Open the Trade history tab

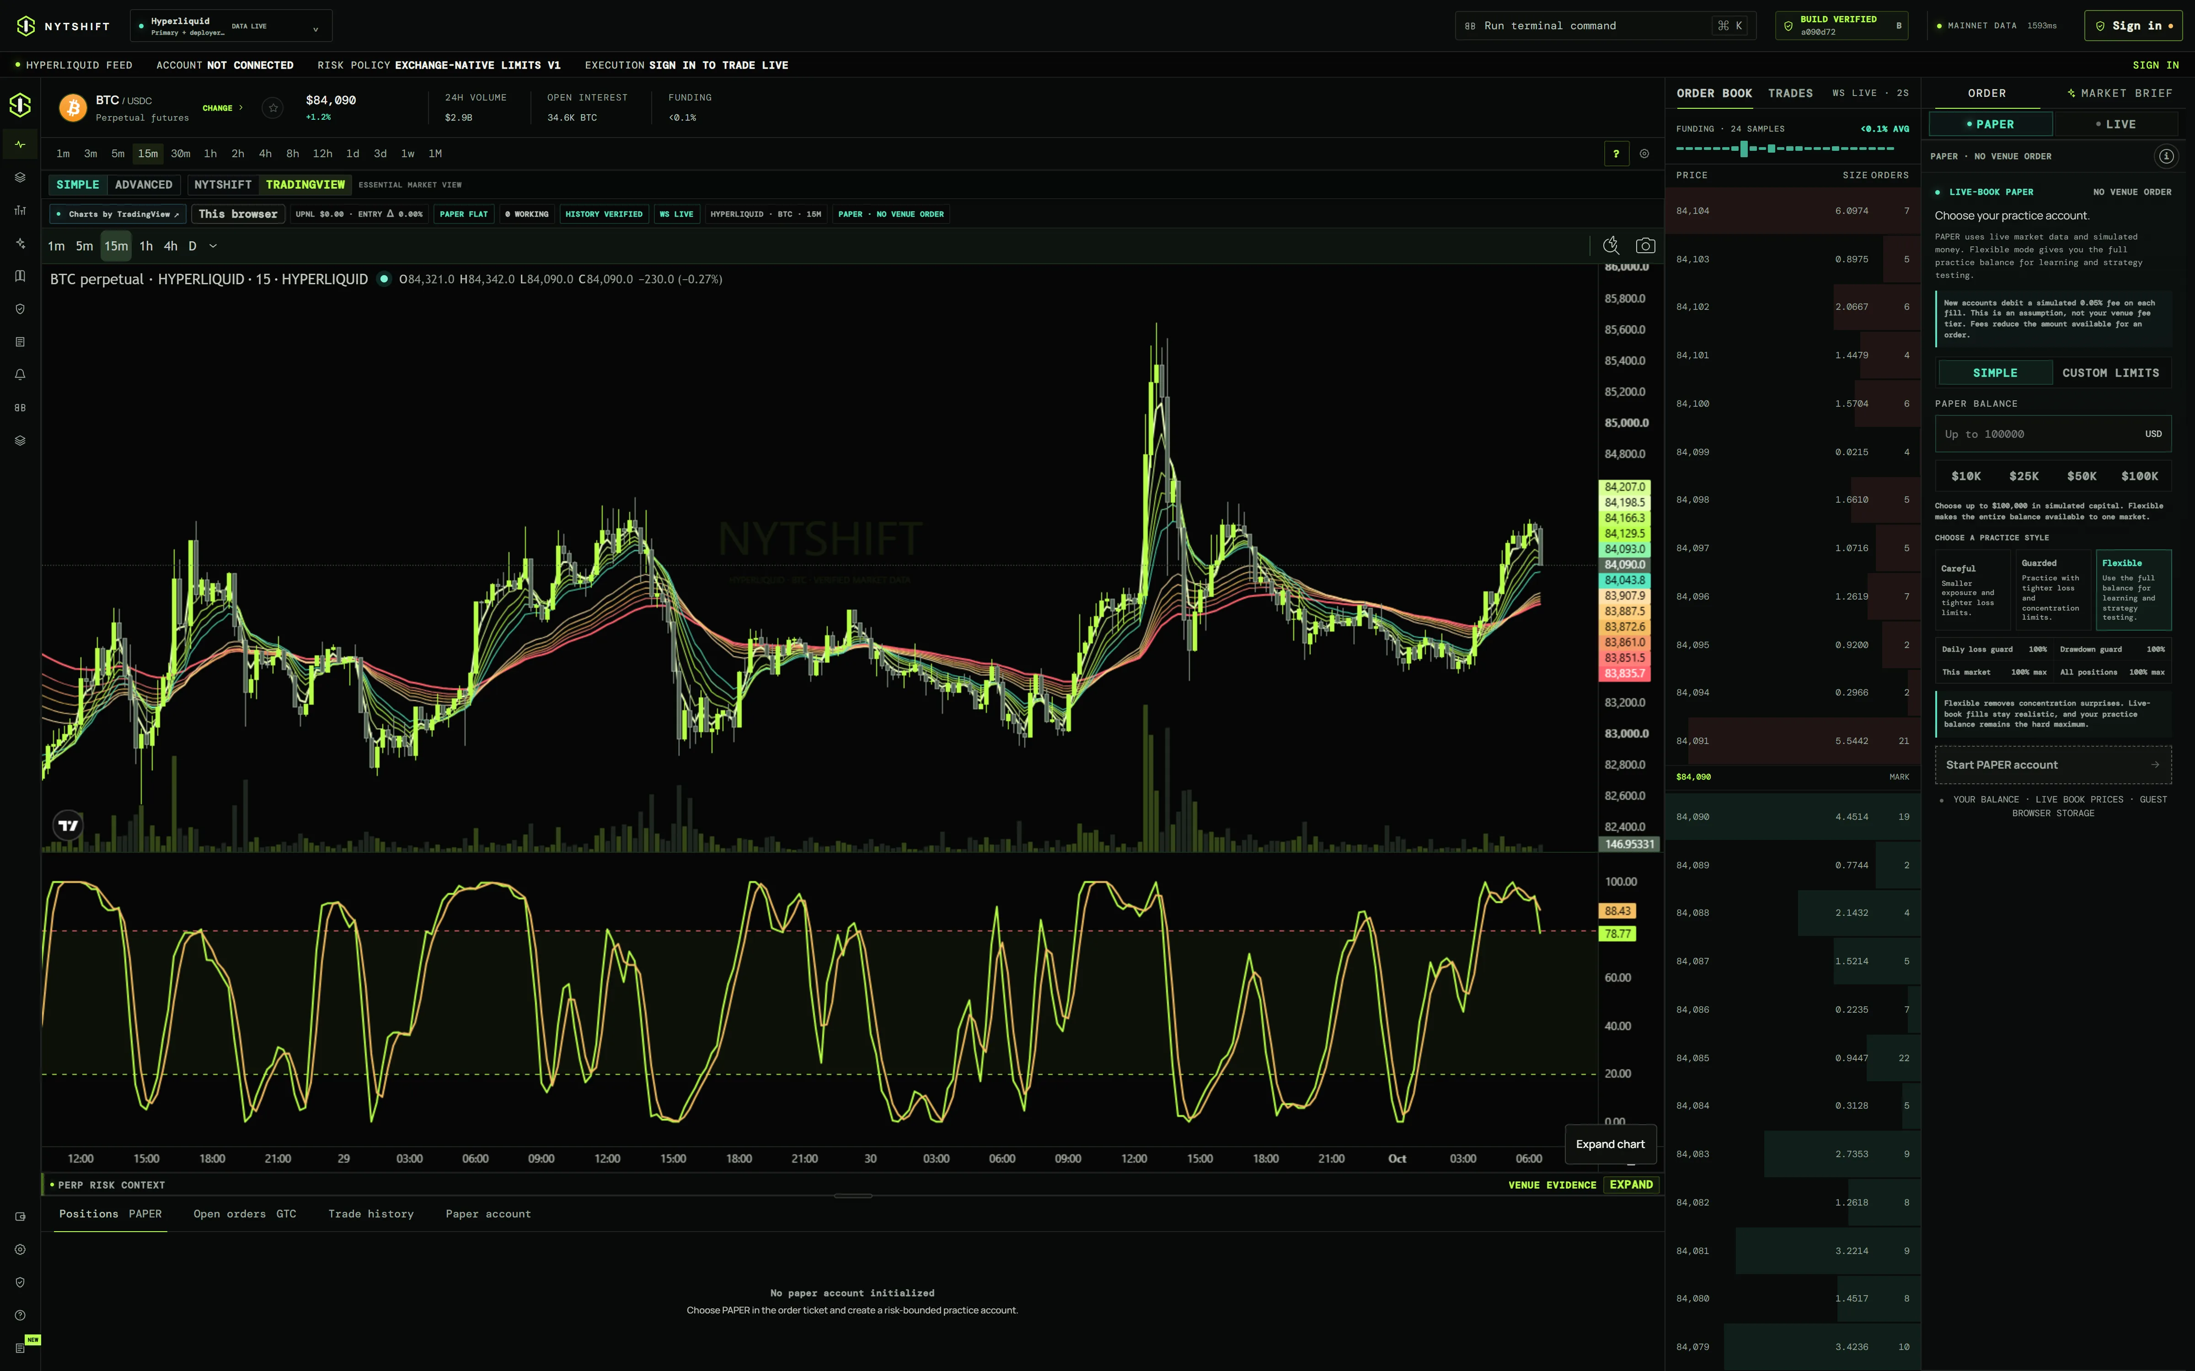pyautogui.click(x=371, y=1214)
